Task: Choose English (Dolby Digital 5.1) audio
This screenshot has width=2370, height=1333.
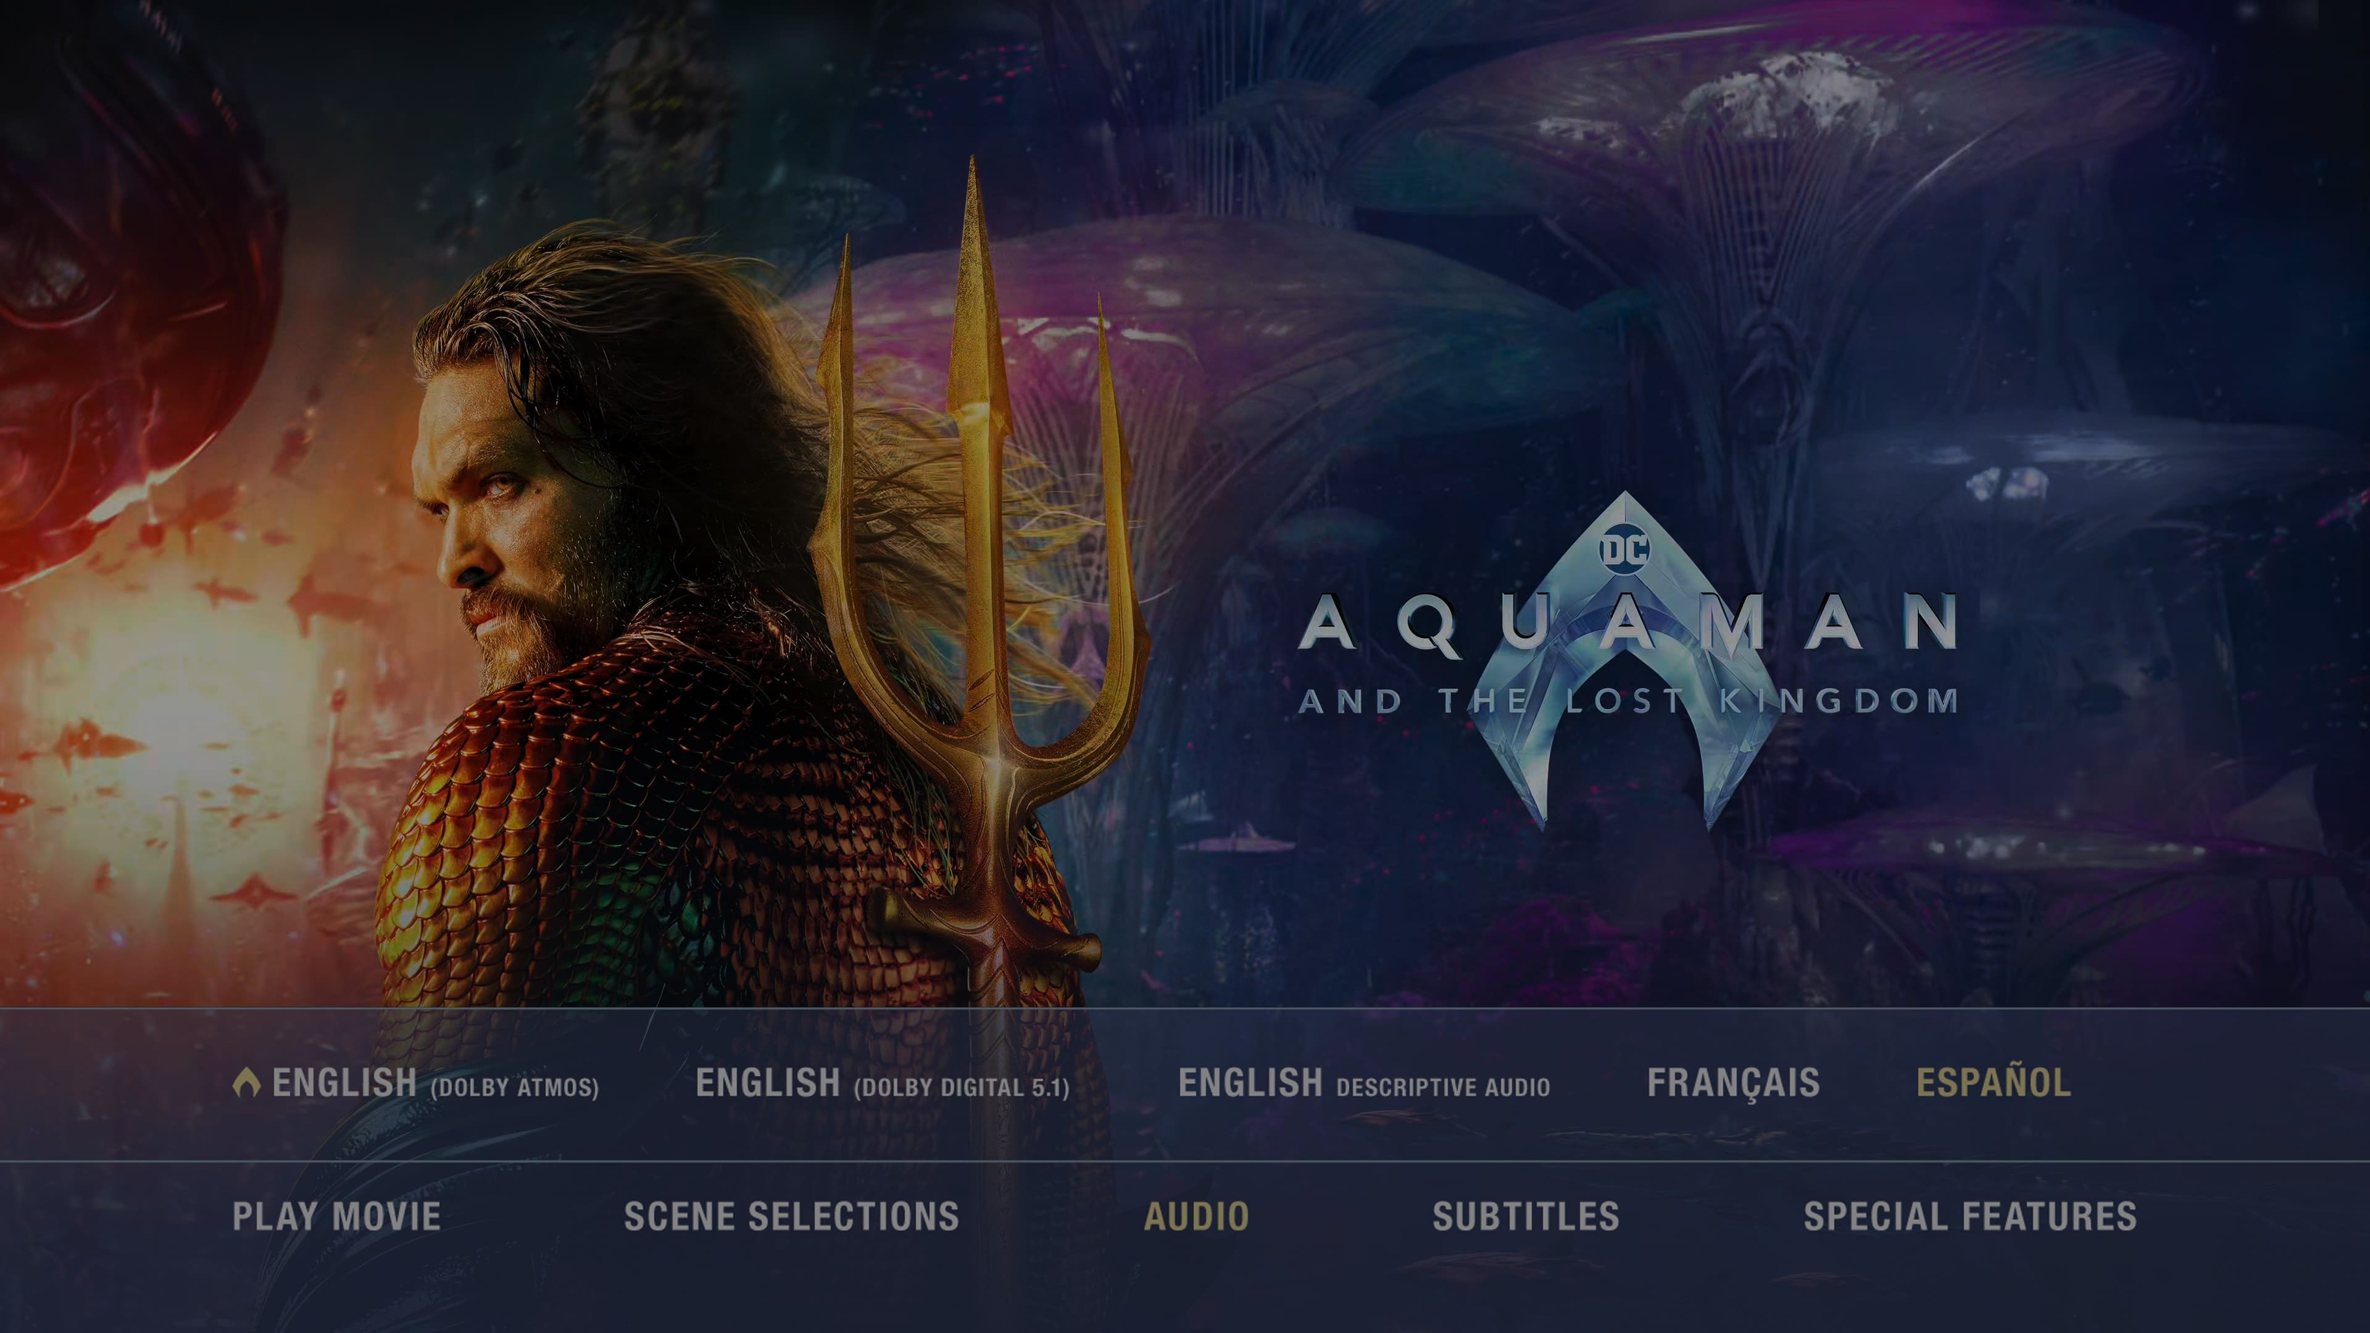Action: tap(883, 1084)
